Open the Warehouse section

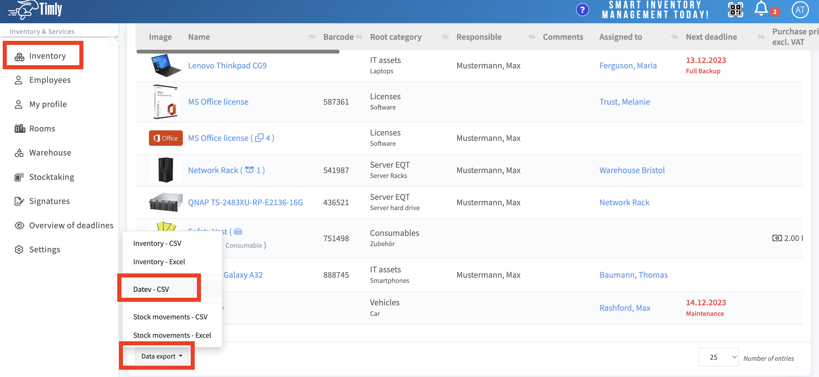[50, 153]
